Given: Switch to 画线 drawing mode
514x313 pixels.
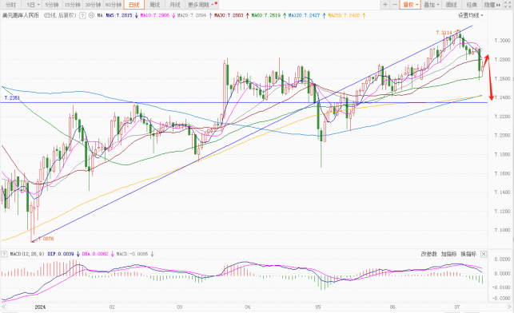Looking at the screenshot, I should click(x=452, y=5).
